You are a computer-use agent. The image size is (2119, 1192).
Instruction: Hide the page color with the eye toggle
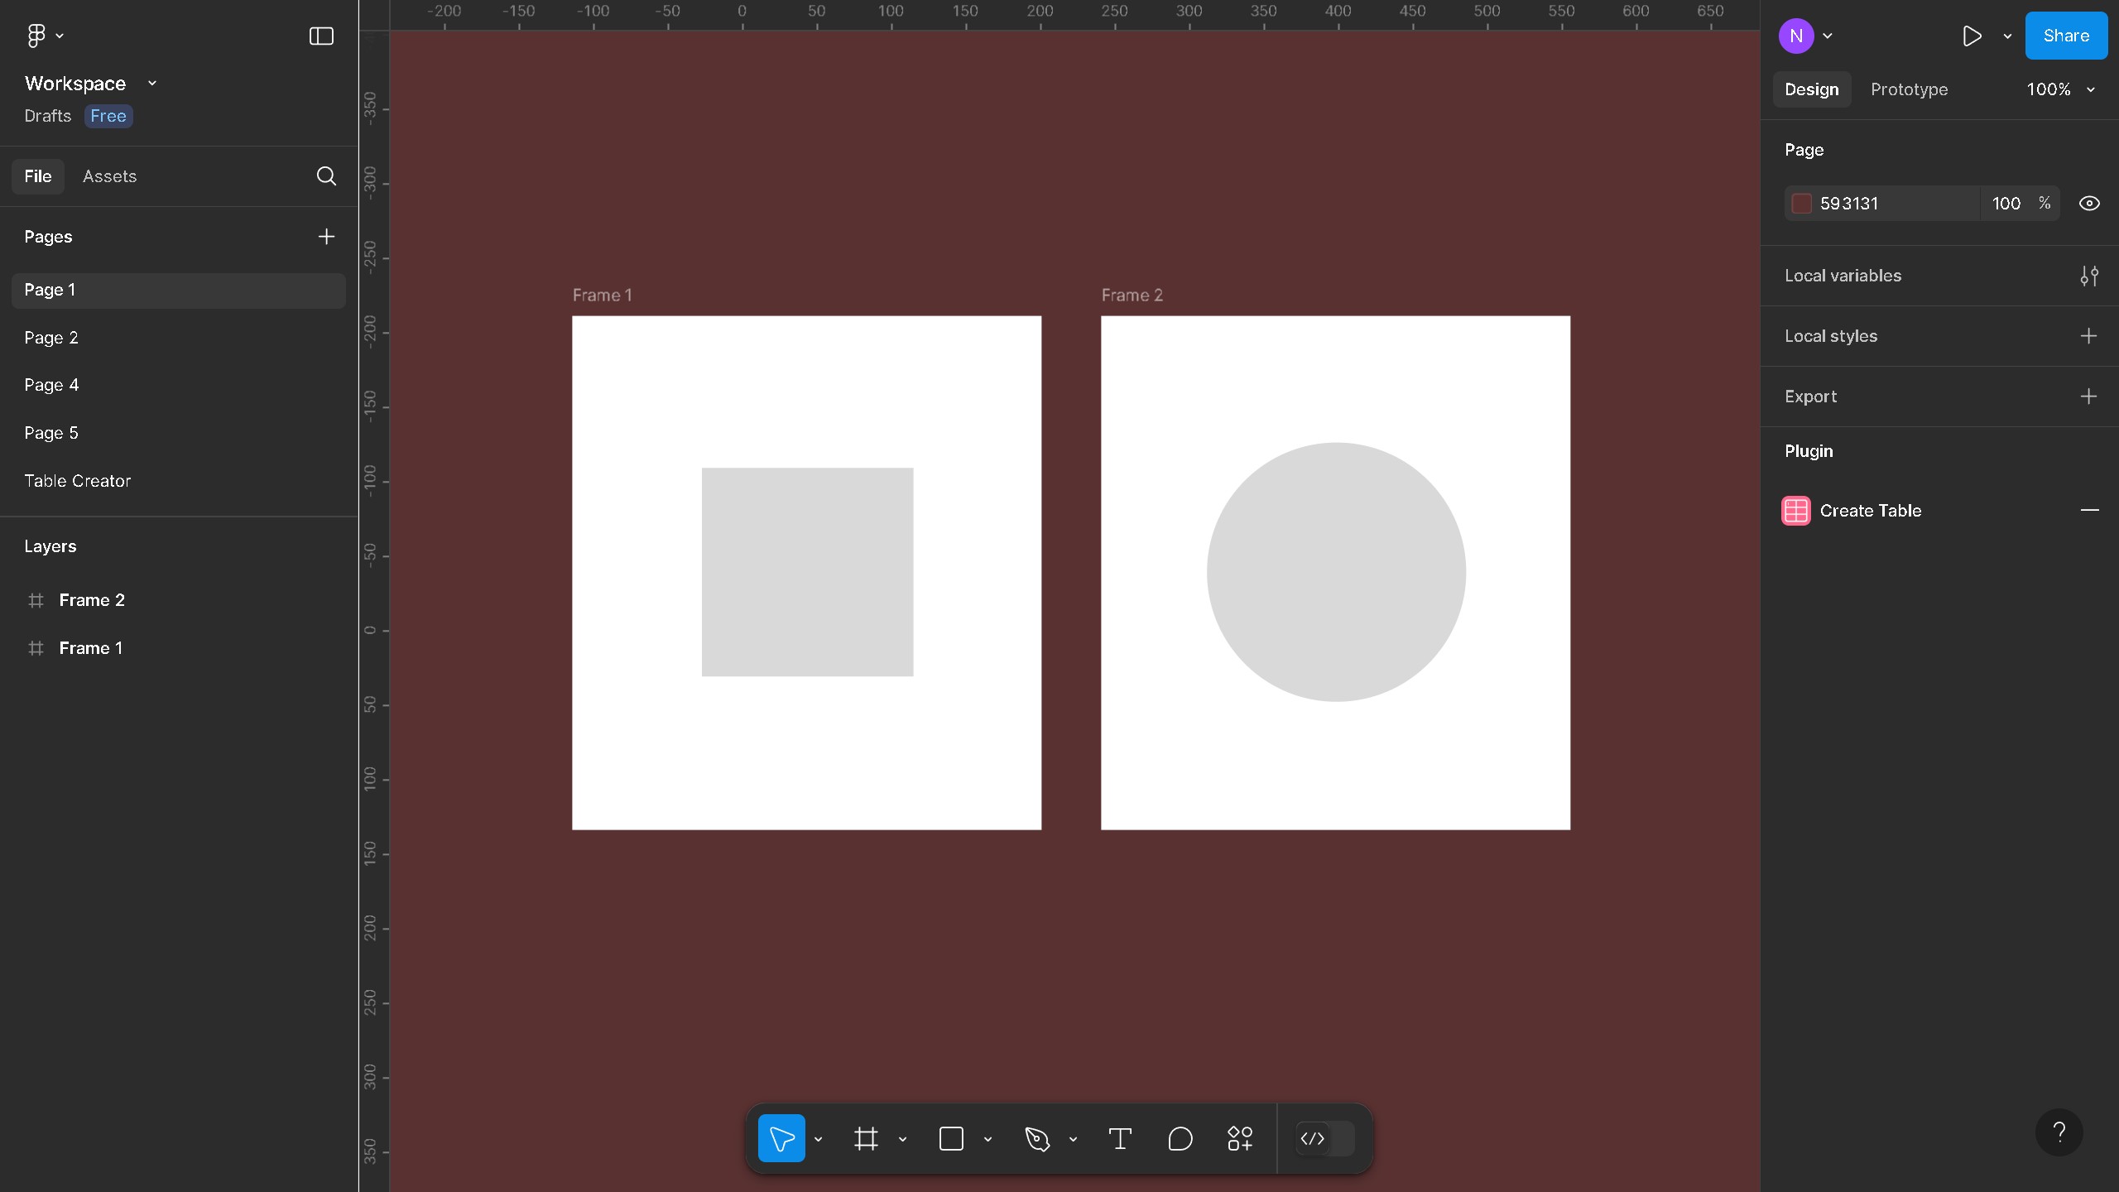2089,203
